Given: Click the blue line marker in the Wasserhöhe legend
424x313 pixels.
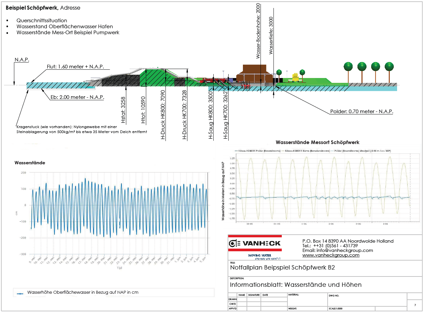Looking at the screenshot, I should pyautogui.click(x=20, y=293).
